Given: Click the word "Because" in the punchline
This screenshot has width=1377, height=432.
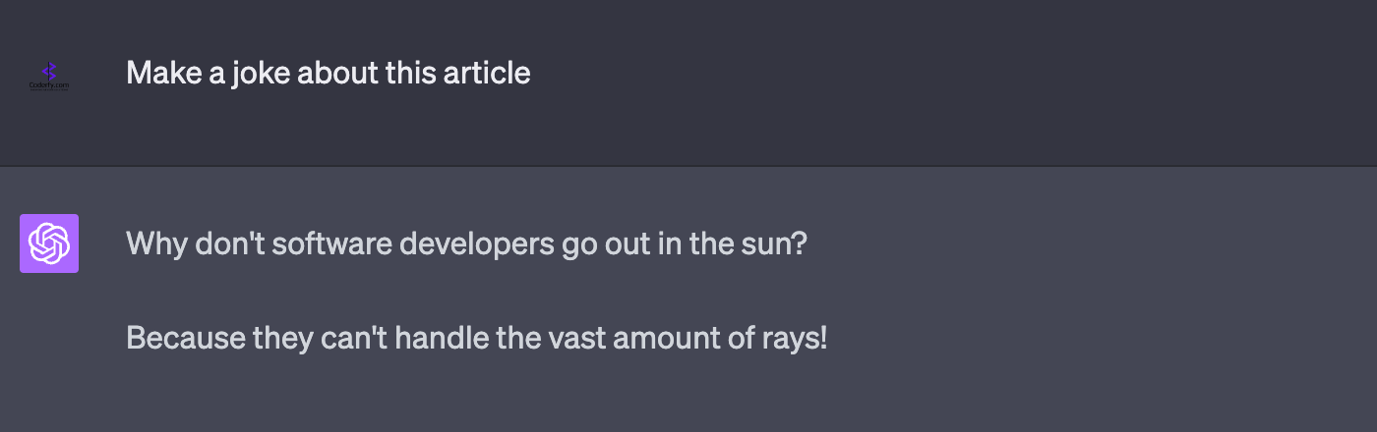Looking at the screenshot, I should click(x=186, y=339).
